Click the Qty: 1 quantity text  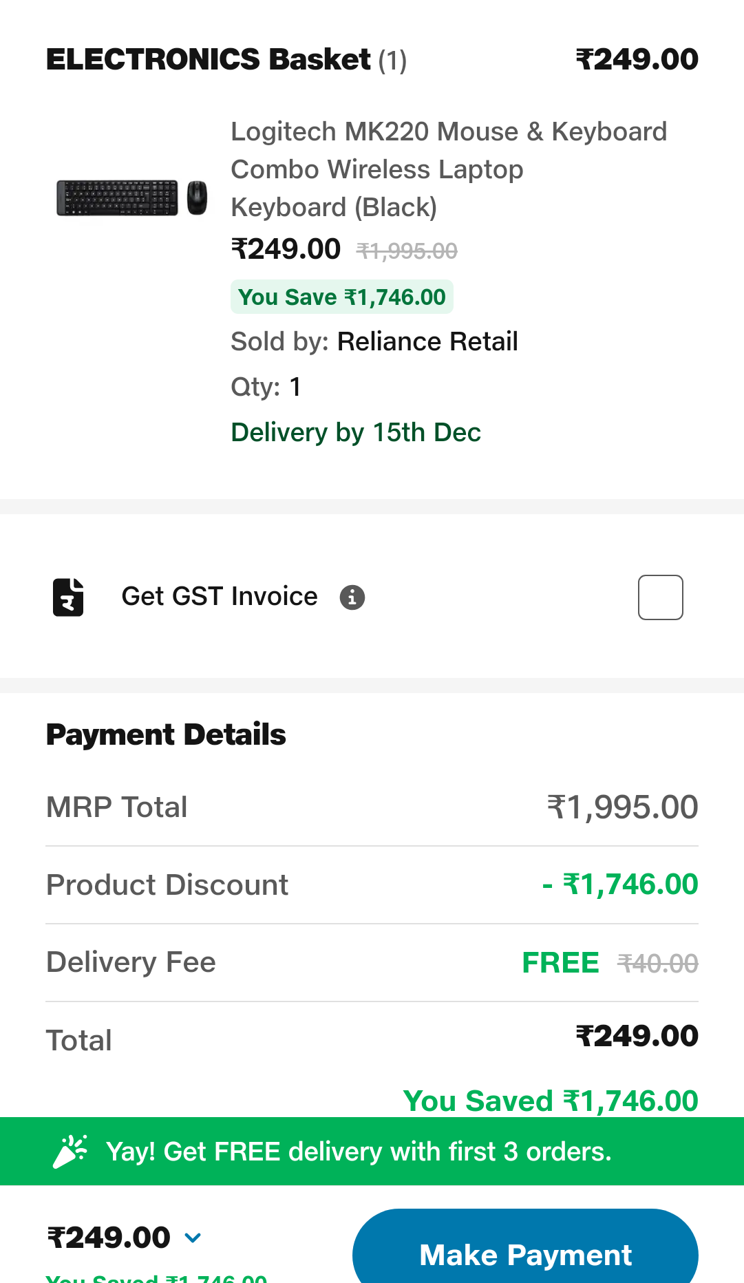click(266, 387)
